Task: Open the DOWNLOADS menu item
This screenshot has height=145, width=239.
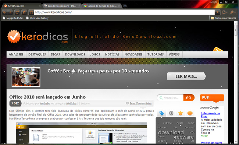Action: 75,54
